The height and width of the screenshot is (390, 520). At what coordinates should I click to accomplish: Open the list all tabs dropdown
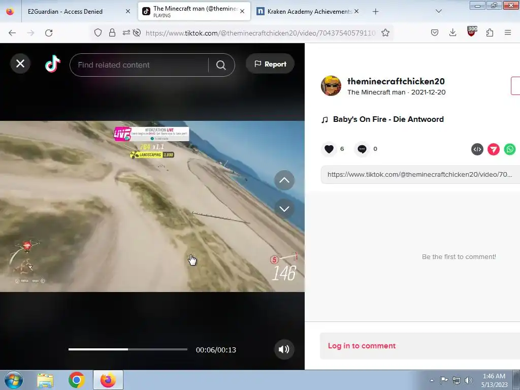pos(438,11)
